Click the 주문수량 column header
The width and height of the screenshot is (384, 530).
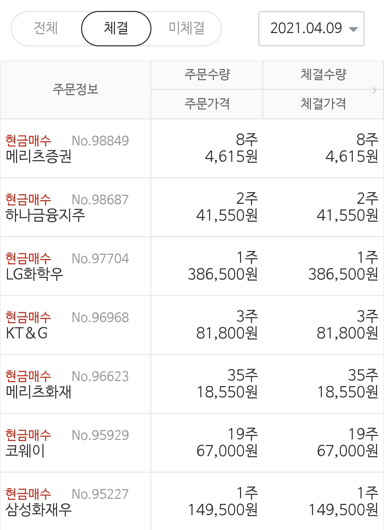pyautogui.click(x=207, y=75)
